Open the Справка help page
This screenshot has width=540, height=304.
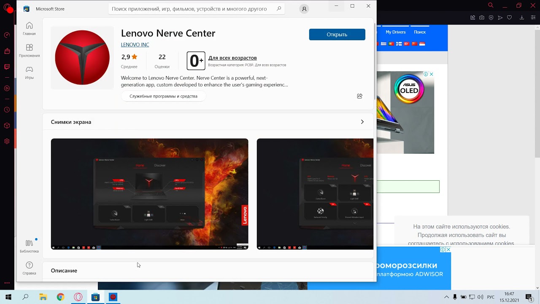coord(29,268)
